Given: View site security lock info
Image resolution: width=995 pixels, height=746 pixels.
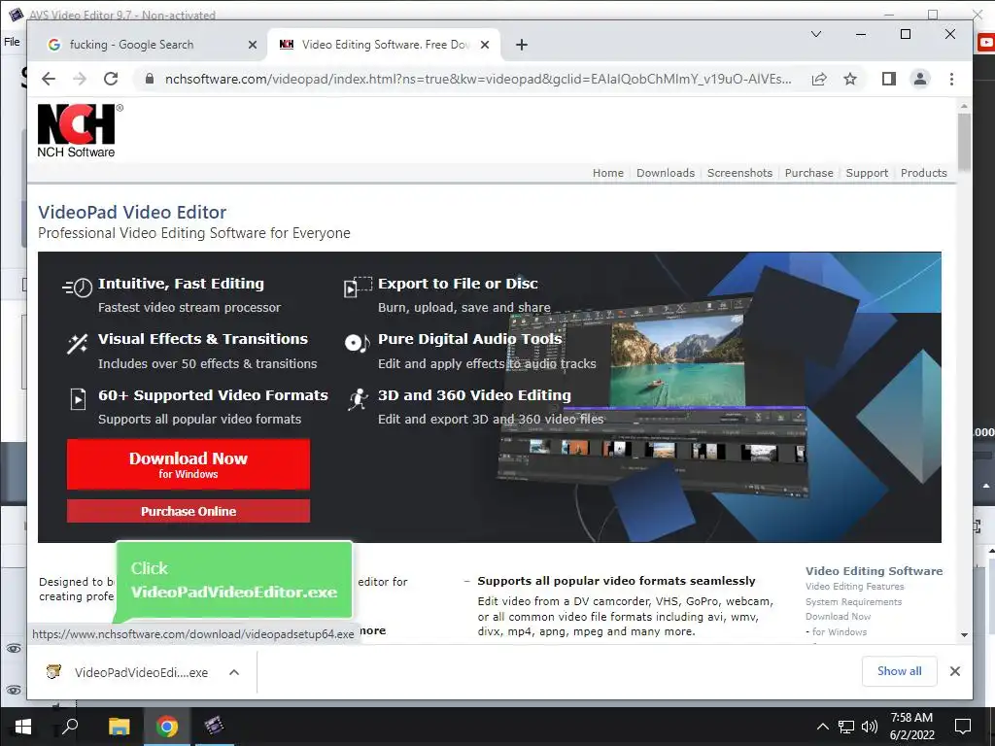Looking at the screenshot, I should [x=149, y=79].
